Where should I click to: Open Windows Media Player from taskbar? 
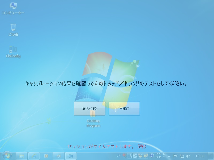click(46, 156)
